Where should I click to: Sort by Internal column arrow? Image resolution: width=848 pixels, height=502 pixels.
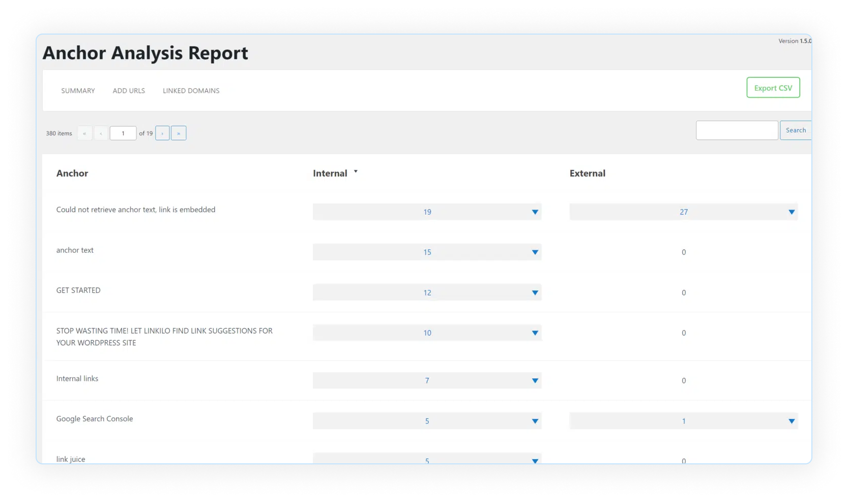pyautogui.click(x=356, y=172)
